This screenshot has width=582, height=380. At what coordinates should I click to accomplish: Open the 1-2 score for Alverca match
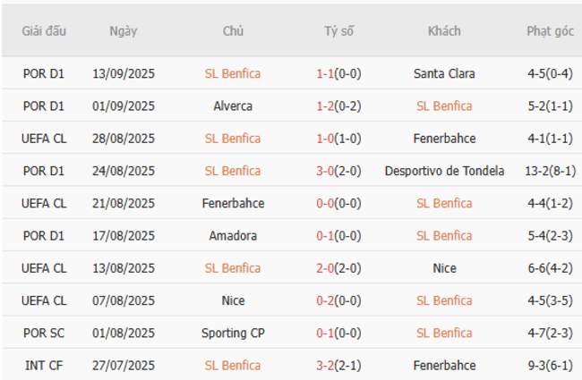click(325, 106)
